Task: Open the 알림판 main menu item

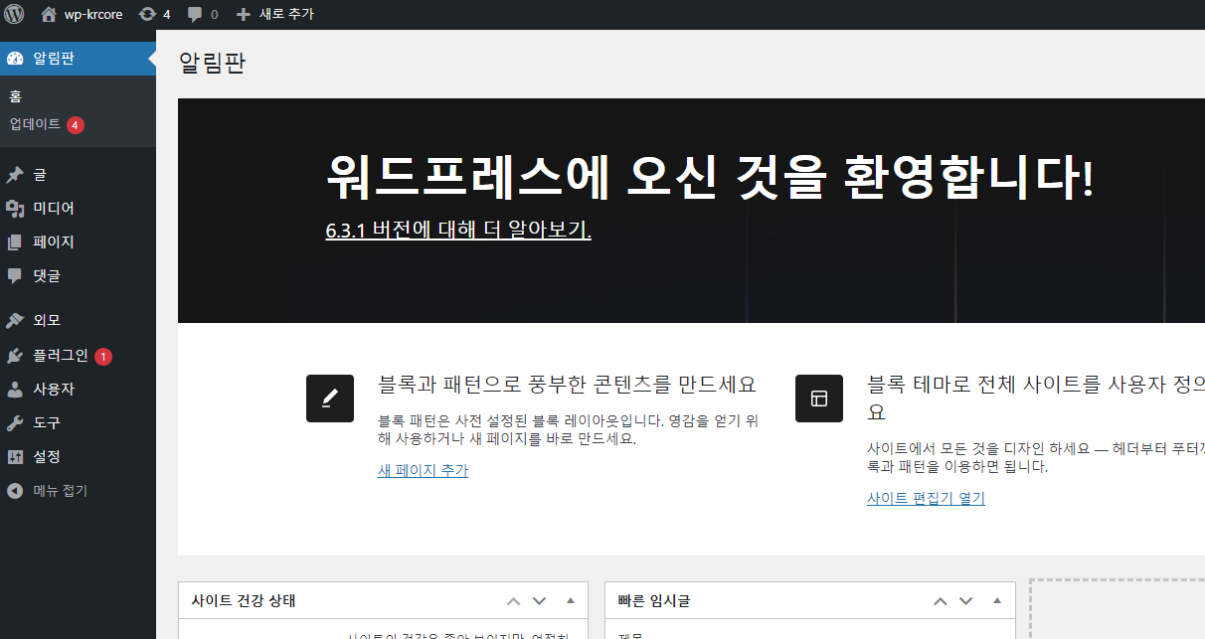Action: (78, 59)
